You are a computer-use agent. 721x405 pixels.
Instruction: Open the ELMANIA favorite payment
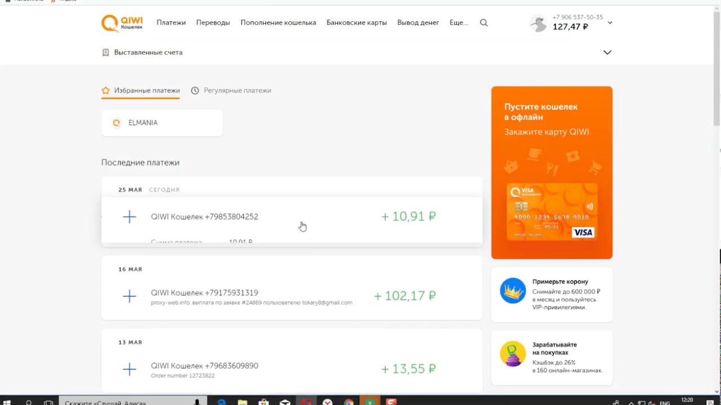click(162, 123)
